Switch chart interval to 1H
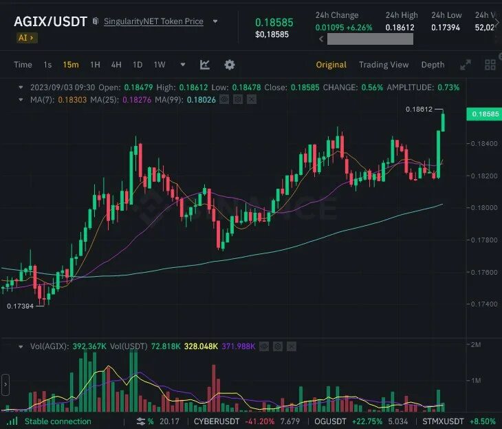Image resolution: width=502 pixels, height=429 pixels. tap(95, 65)
